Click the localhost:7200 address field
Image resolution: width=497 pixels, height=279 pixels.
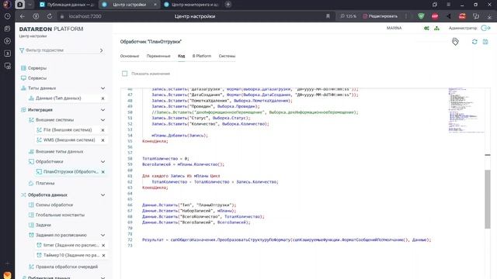tap(85, 16)
